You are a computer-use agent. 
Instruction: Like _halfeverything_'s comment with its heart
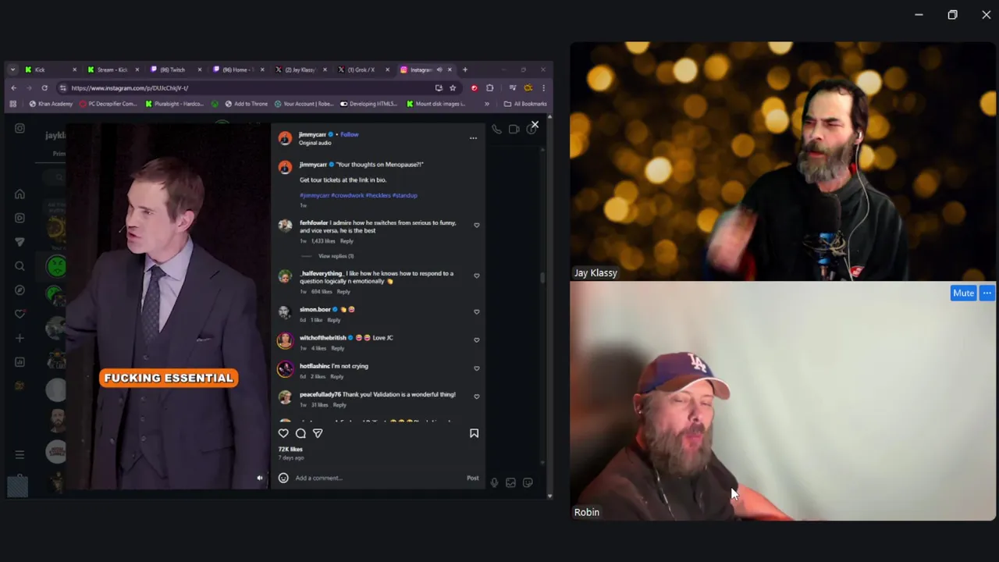[x=476, y=276]
